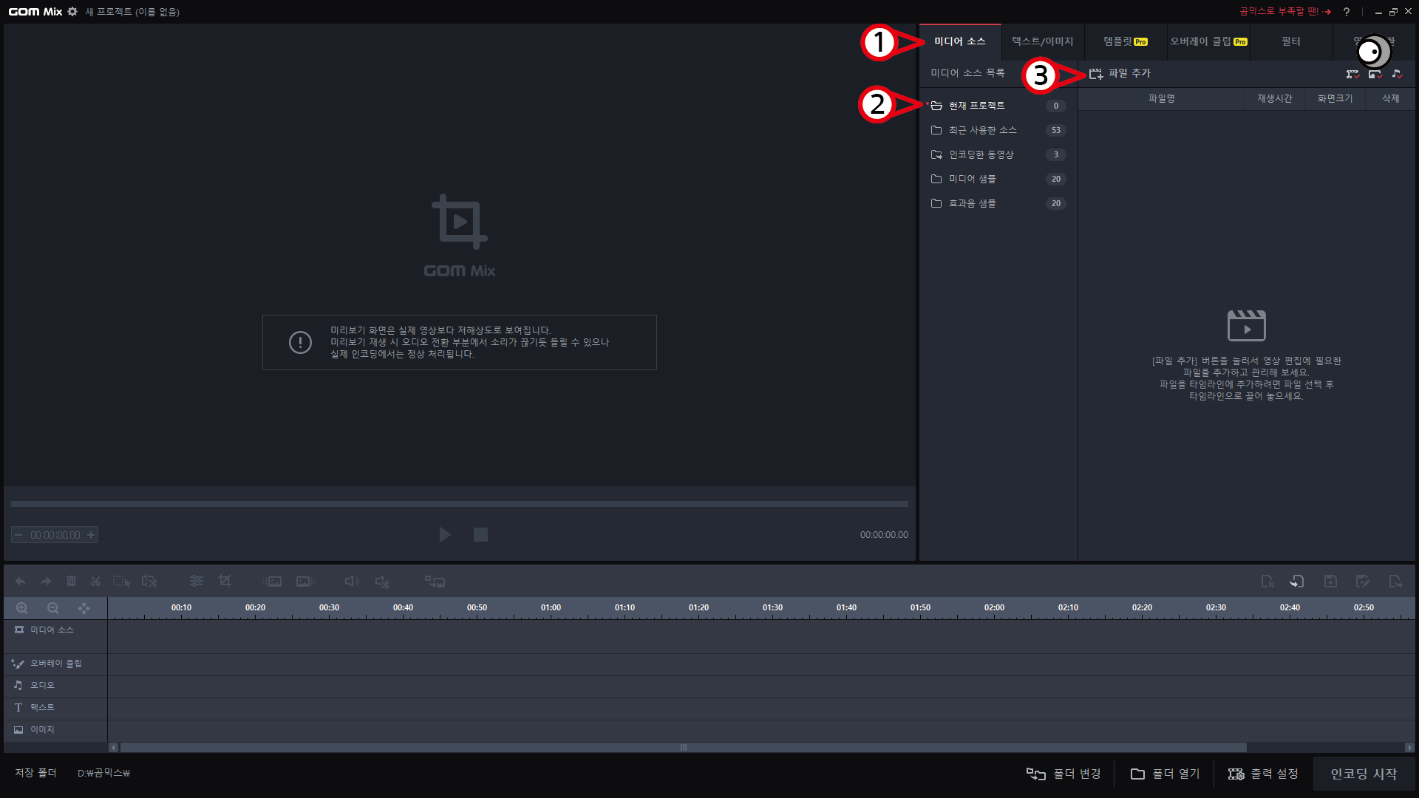Screen dimensions: 1419x798
Task: Click the video adjustment sliders icon
Action: click(x=196, y=582)
